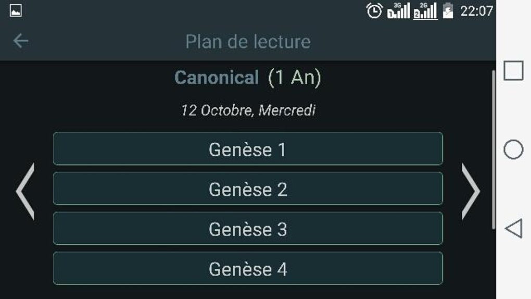Tap the back arrow in header
The width and height of the screenshot is (531, 299).
coord(21,41)
